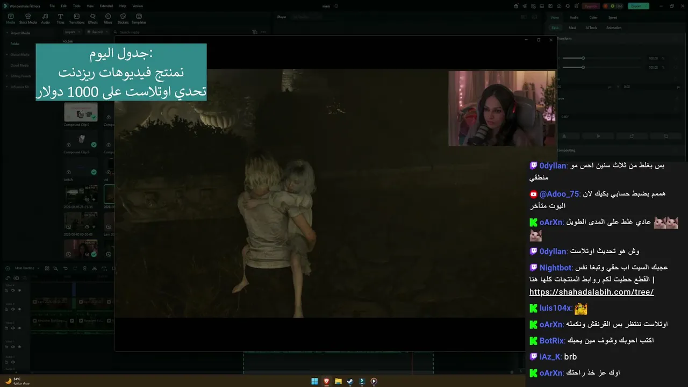This screenshot has height=387, width=688.
Task: Open the Transitions tab
Action: [76, 19]
